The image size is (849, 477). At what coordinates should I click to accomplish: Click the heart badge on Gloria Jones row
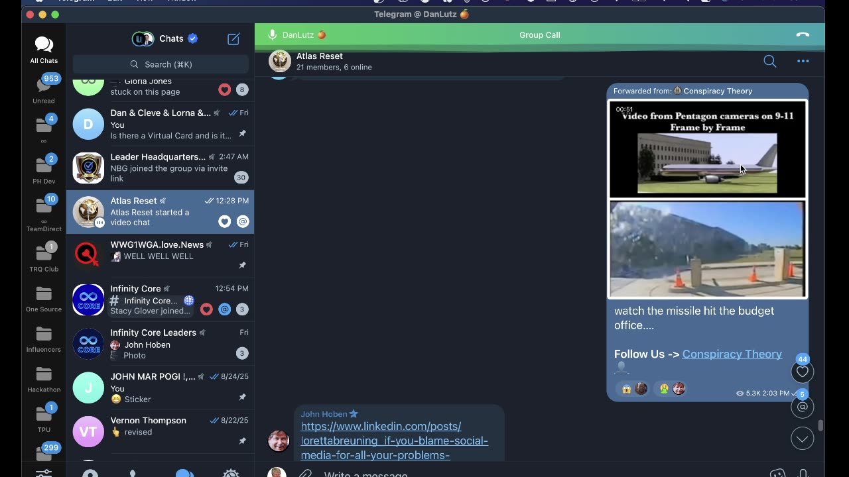(x=225, y=89)
